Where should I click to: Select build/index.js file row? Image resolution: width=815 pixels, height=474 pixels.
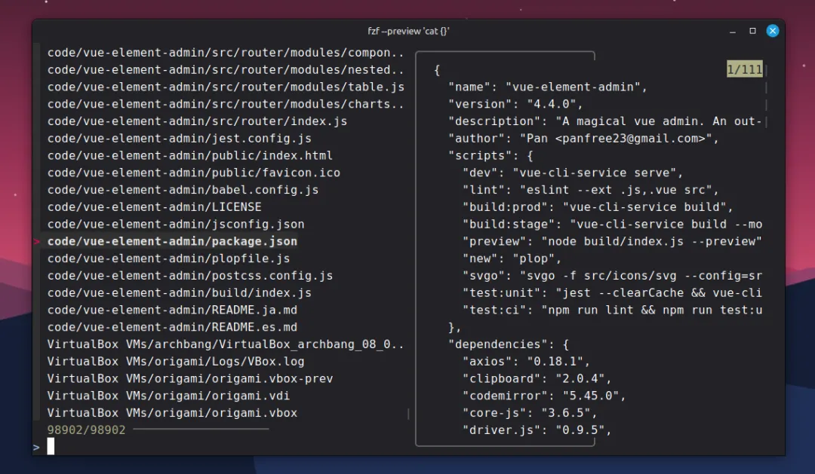pos(180,292)
